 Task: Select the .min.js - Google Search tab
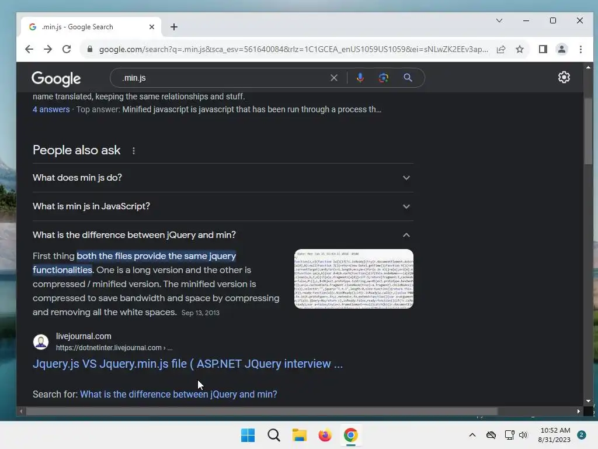pos(91,27)
